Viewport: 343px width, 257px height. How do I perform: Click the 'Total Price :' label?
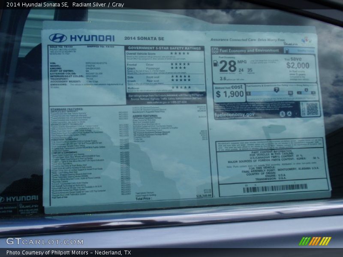pos(143,199)
